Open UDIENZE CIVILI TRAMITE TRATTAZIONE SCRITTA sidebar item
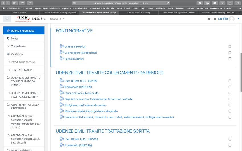The width and height of the screenshot is (242, 151). pos(24,95)
